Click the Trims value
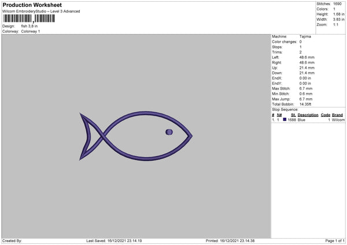 click(301, 52)
